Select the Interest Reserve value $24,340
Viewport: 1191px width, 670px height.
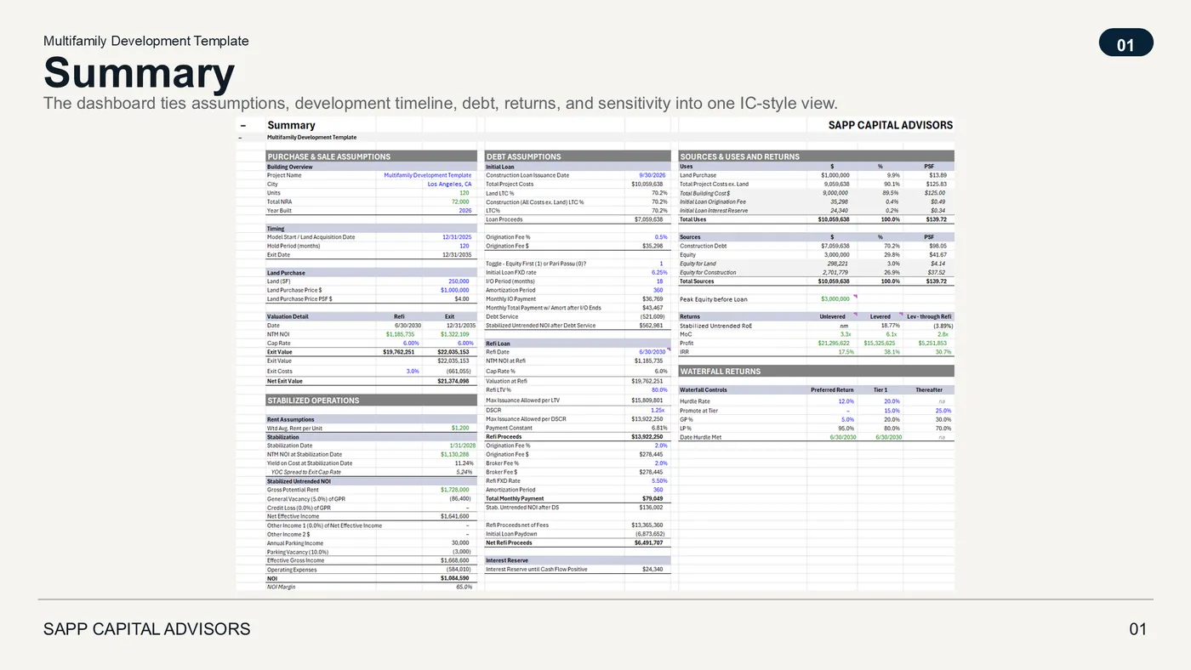click(x=652, y=569)
